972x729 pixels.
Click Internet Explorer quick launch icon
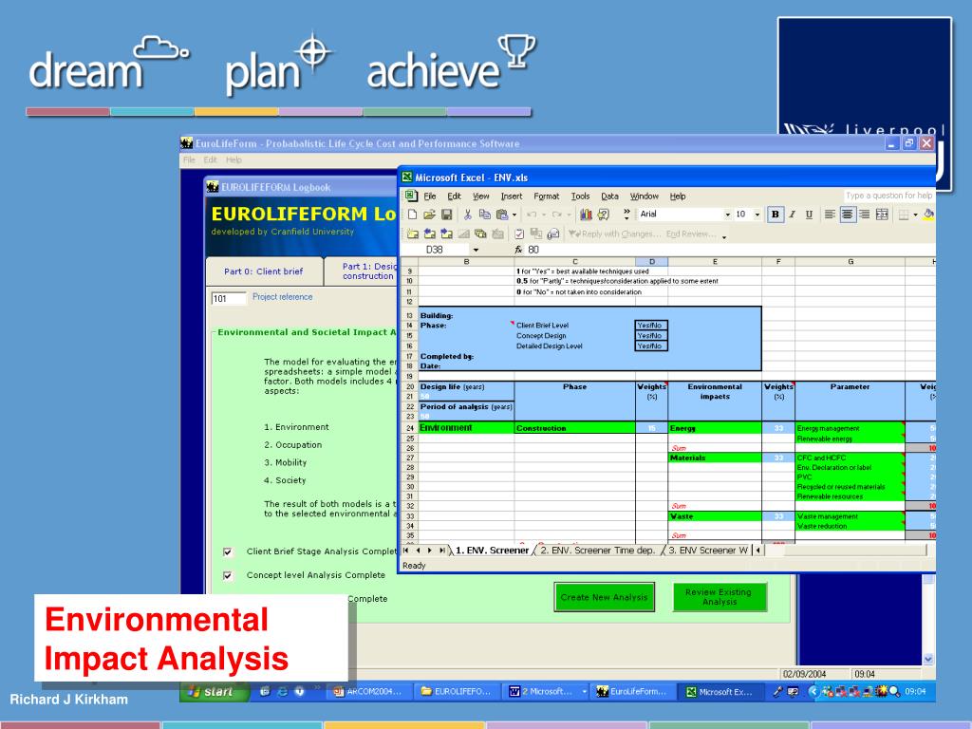(x=282, y=691)
